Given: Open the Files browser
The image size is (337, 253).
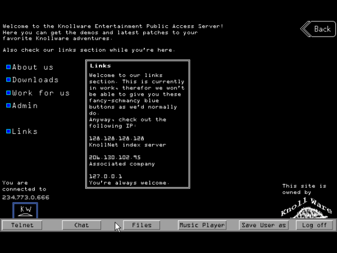Looking at the screenshot, I should (142, 225).
